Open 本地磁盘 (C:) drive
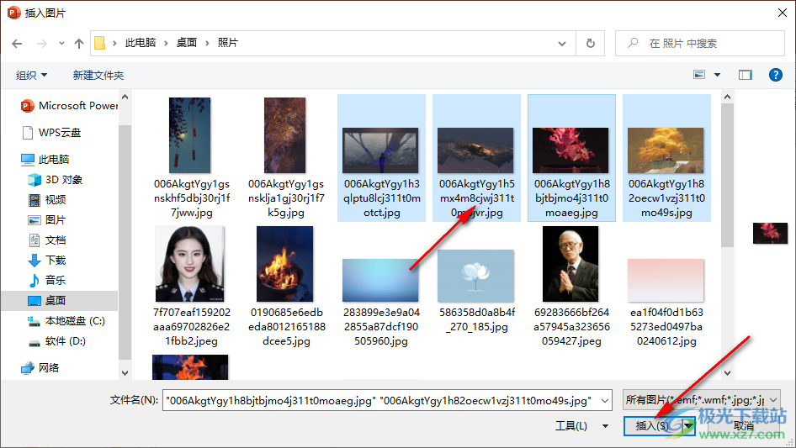This screenshot has width=796, height=448. 66,320
